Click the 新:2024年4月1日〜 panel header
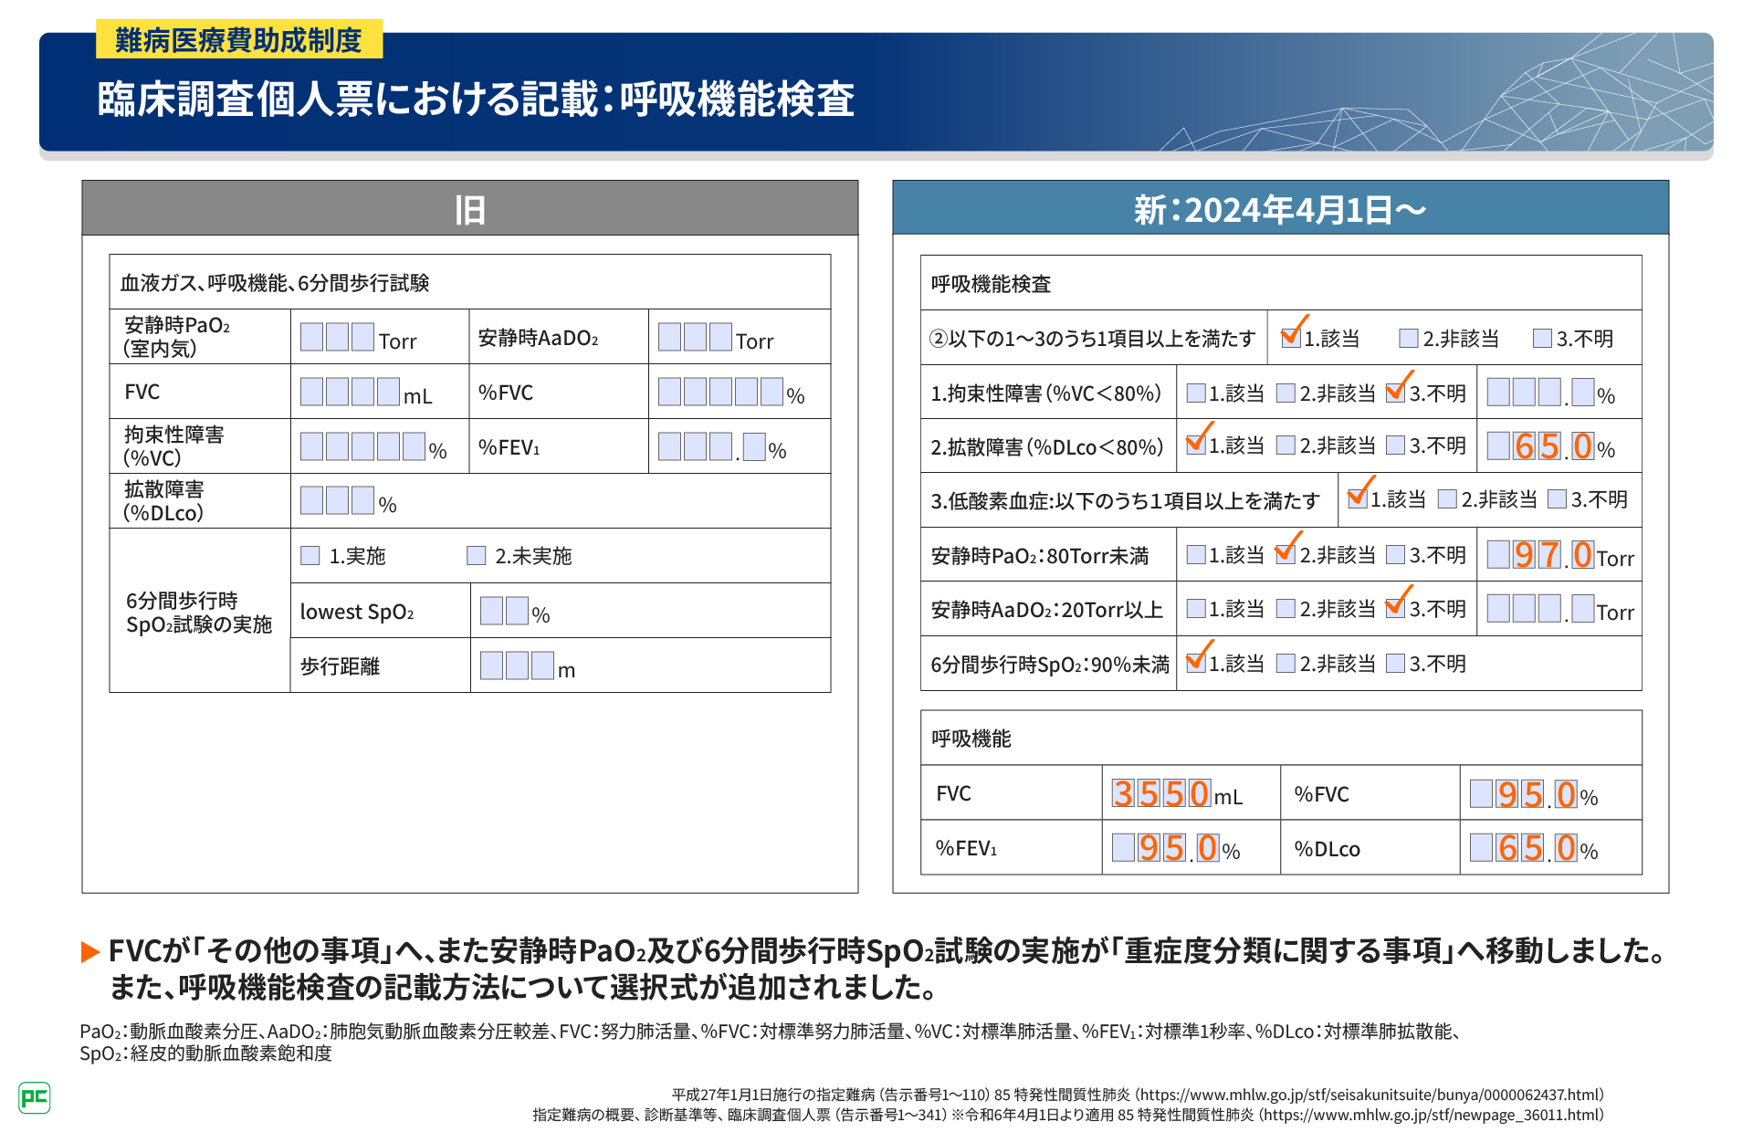1753x1132 pixels. pos(1280,209)
